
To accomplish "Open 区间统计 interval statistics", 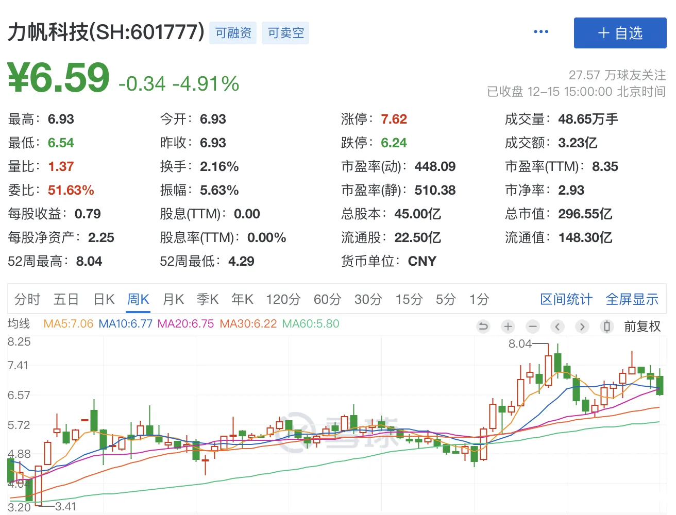I will (x=566, y=299).
